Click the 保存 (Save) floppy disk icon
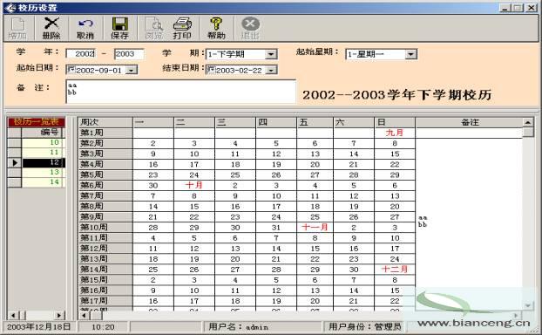The width and height of the screenshot is (542, 335). pos(120,24)
